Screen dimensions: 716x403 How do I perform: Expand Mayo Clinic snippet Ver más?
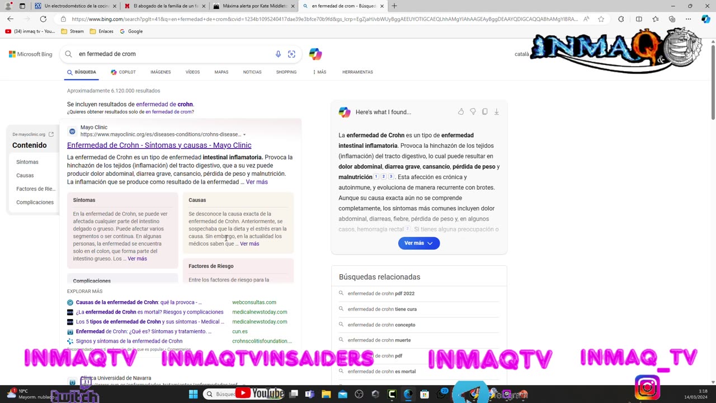257,182
